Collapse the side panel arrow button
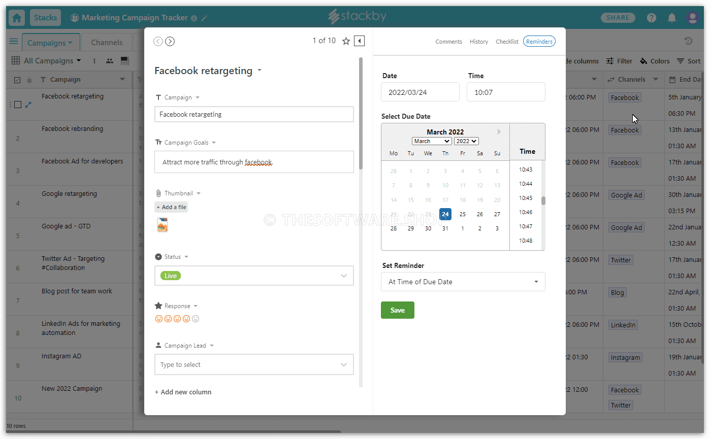 tap(359, 41)
